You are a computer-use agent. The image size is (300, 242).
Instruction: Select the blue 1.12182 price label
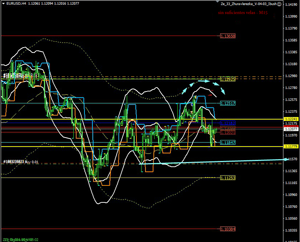click(x=228, y=123)
